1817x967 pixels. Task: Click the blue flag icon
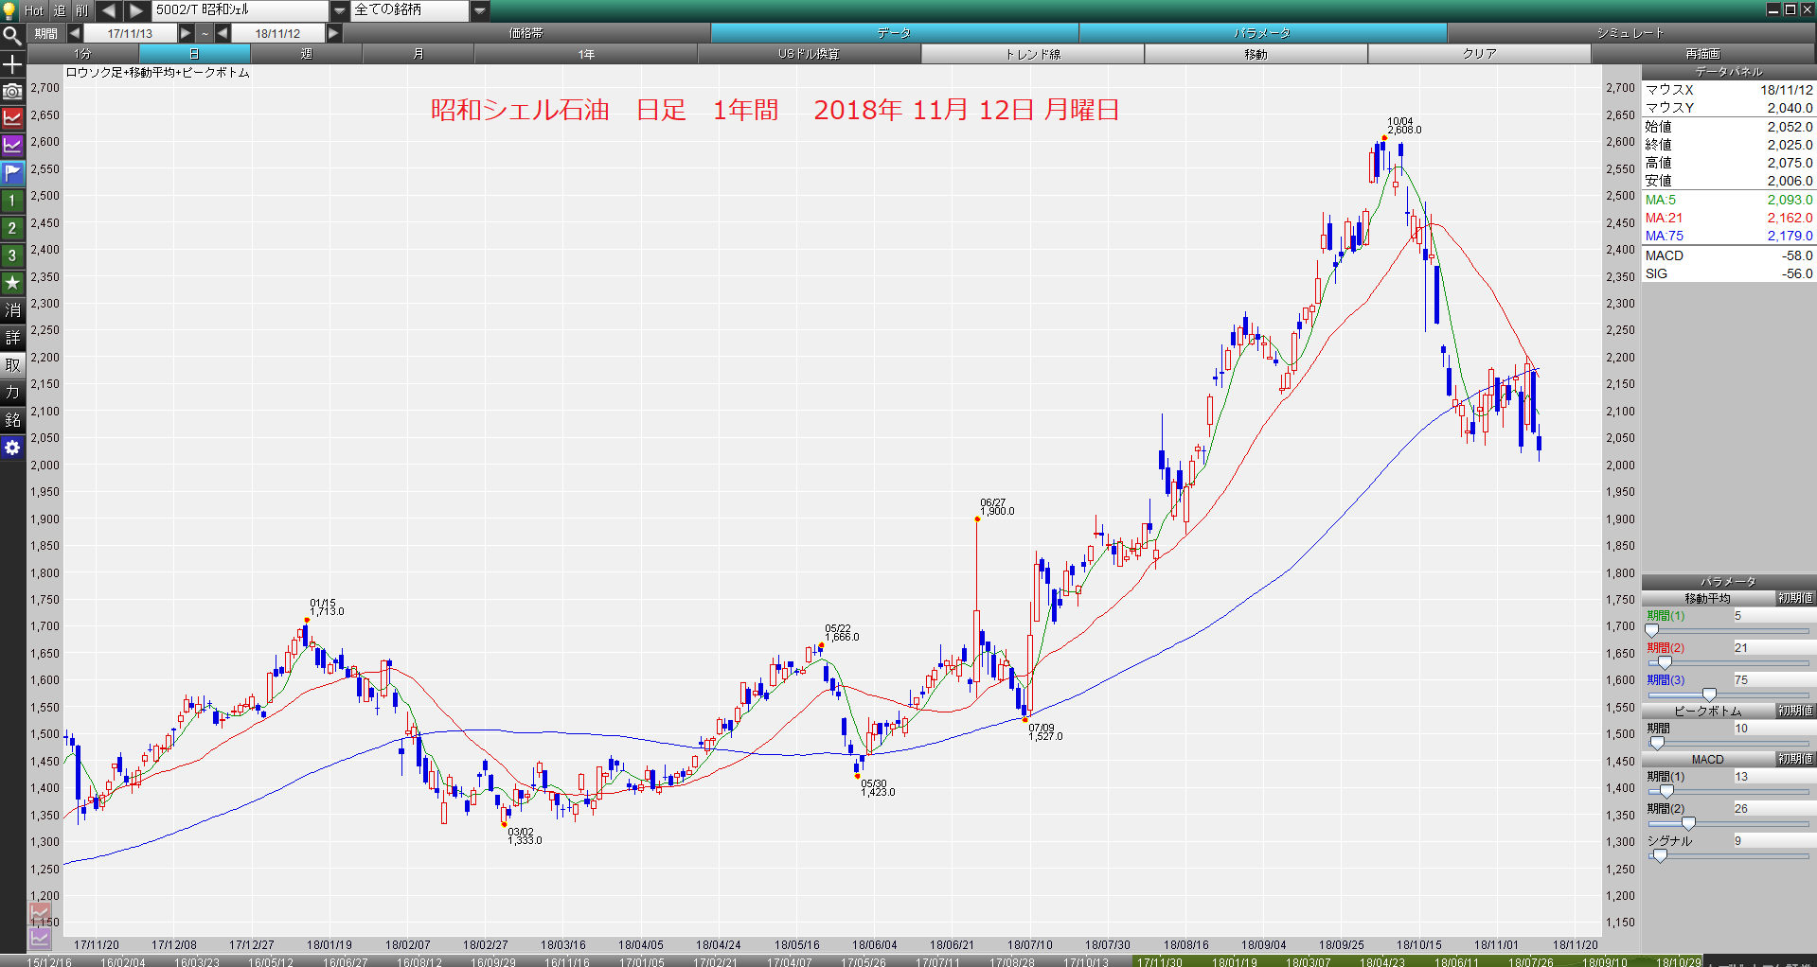12,173
